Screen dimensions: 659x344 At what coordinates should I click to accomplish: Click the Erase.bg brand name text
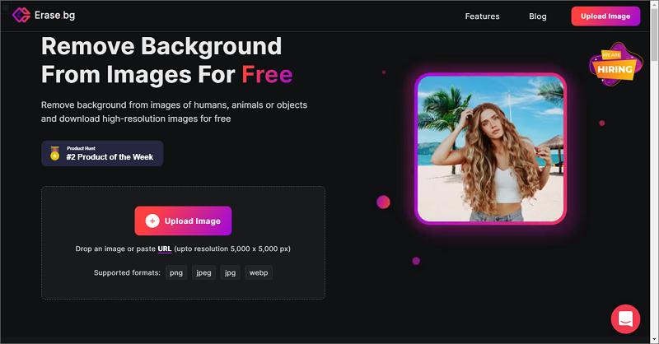54,16
